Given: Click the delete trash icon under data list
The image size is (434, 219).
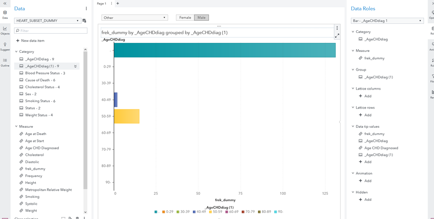Looking at the screenshot, I should pos(77,218).
